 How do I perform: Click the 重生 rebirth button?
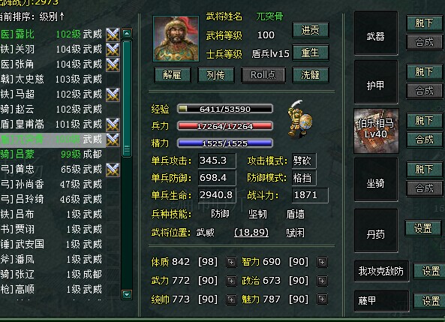[311, 53]
